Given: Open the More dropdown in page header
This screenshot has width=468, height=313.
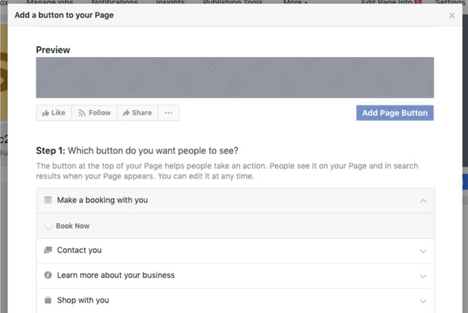Looking at the screenshot, I should [x=295, y=3].
